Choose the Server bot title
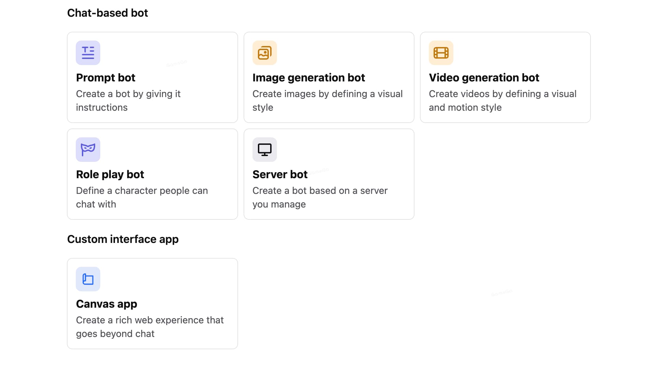The width and height of the screenshot is (655, 368). [x=280, y=174]
